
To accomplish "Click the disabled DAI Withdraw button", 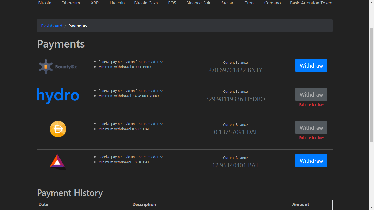I will click(311, 127).
